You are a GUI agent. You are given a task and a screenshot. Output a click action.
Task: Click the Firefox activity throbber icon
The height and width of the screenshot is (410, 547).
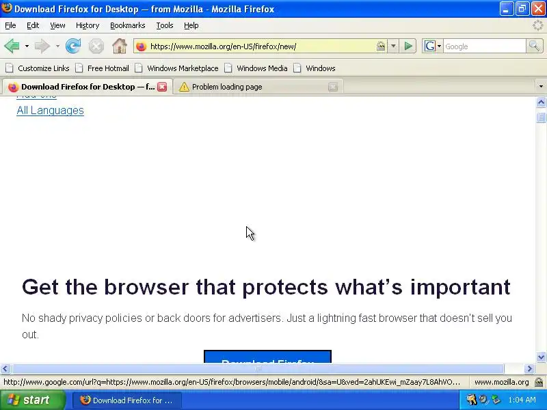(x=537, y=25)
